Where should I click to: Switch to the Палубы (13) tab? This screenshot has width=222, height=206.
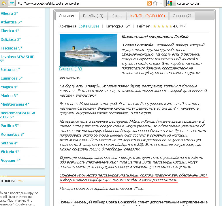93,16
